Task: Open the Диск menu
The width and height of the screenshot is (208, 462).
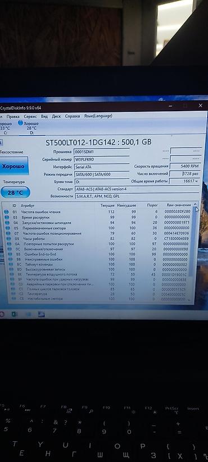Action: pos(56,116)
